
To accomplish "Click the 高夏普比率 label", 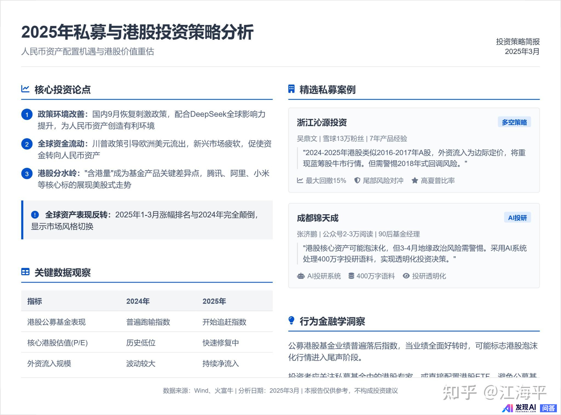I will click(438, 181).
